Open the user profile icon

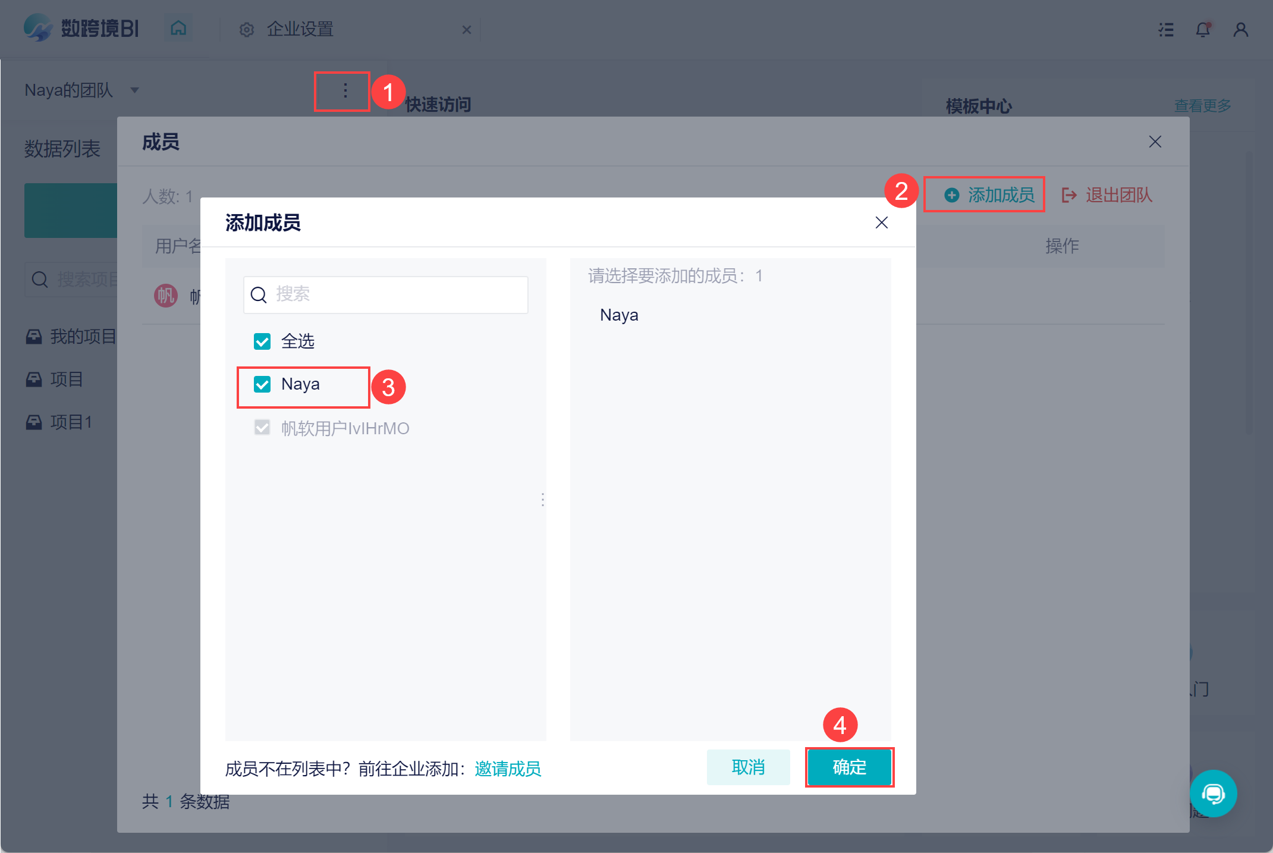click(1240, 29)
